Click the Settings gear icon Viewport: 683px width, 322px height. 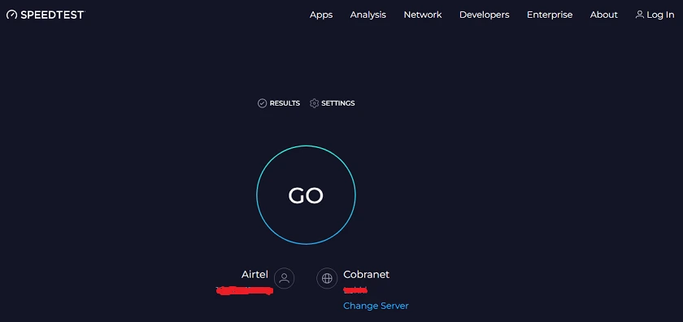(314, 103)
